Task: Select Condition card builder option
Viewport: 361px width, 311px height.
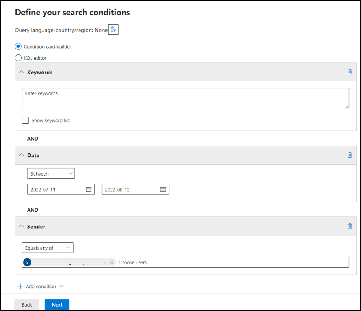Action: click(x=18, y=46)
